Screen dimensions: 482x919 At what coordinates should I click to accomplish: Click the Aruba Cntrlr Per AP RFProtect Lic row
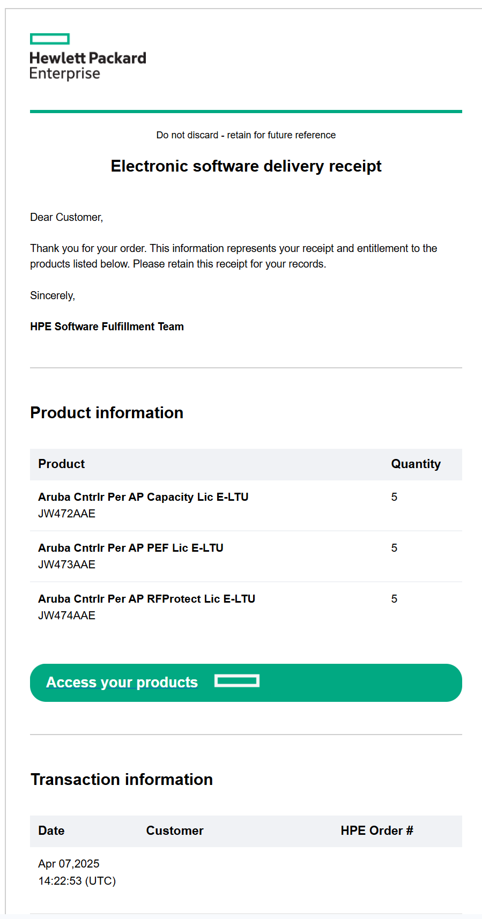point(246,607)
